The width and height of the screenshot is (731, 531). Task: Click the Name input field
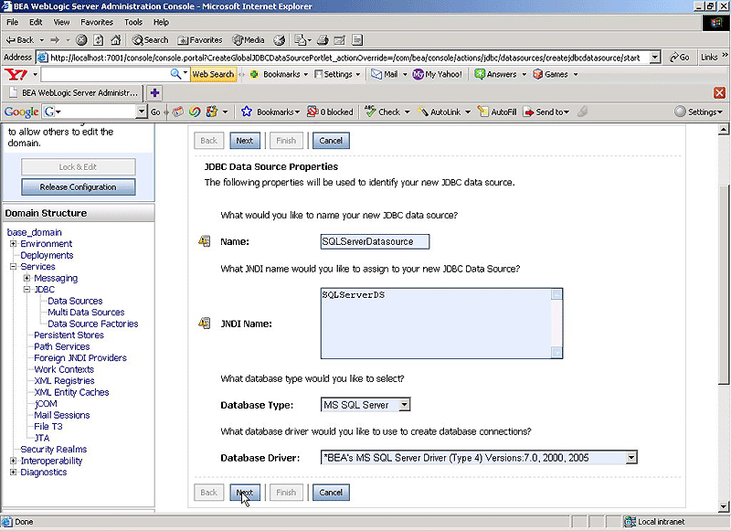[x=375, y=241]
